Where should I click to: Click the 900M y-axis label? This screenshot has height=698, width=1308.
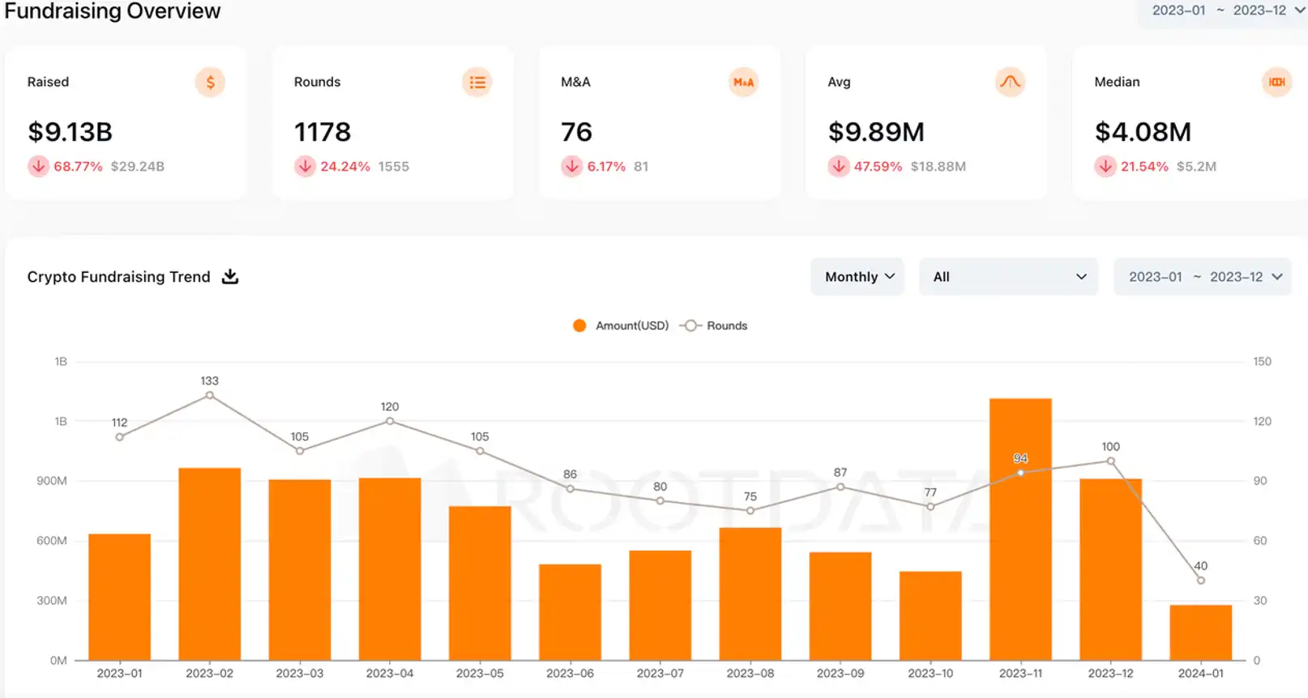[x=52, y=481]
